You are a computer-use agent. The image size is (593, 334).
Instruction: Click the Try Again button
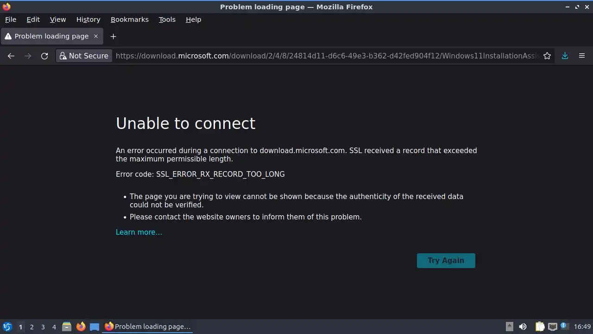(446, 261)
